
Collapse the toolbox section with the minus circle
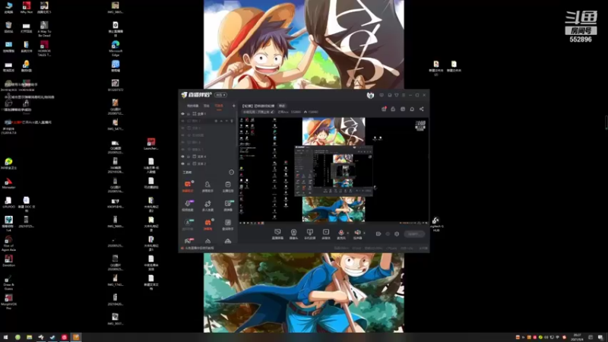tap(232, 173)
